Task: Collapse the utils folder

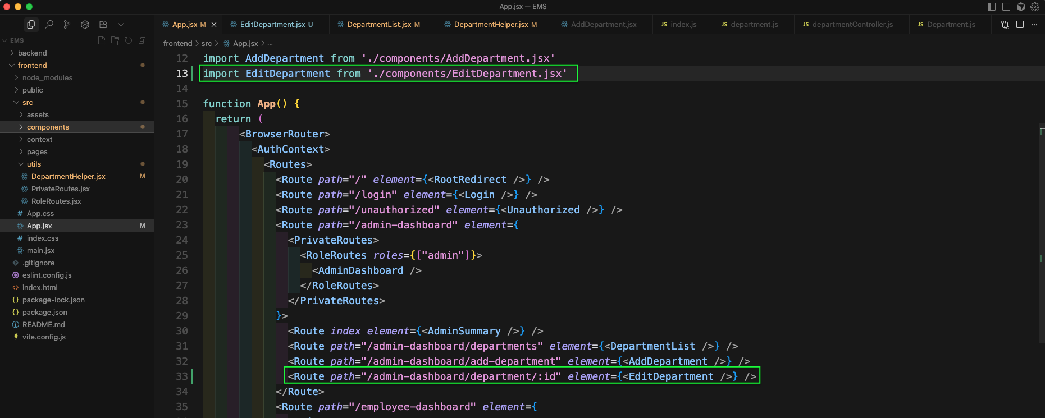Action: (x=77, y=164)
